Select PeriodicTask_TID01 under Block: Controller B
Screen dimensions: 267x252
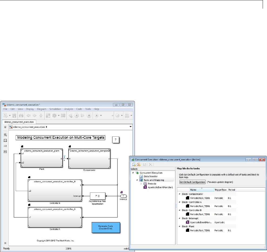point(200,214)
